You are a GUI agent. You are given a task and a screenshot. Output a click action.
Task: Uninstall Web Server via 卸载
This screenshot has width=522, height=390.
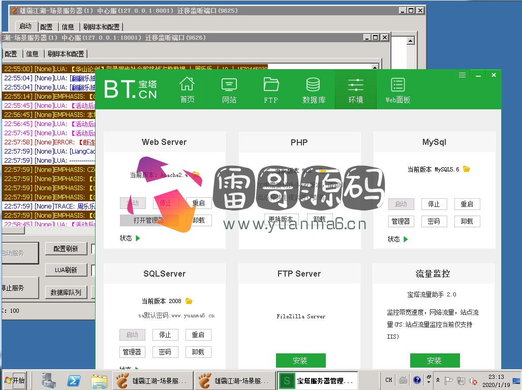tap(199, 220)
